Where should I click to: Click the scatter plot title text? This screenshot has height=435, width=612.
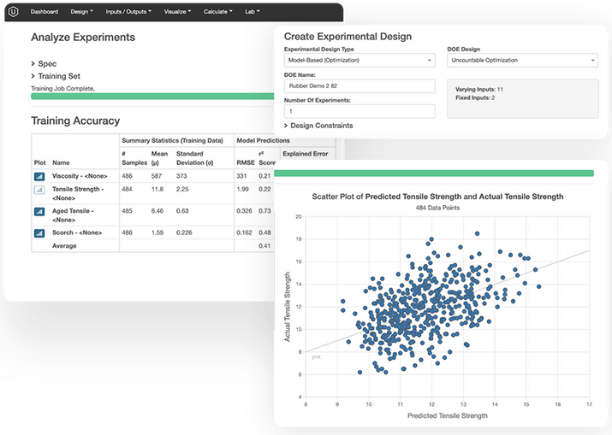[x=437, y=197]
